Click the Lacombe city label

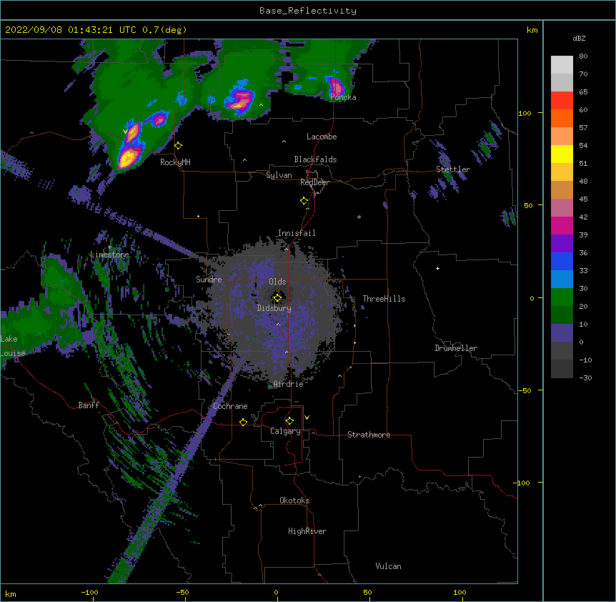click(322, 137)
